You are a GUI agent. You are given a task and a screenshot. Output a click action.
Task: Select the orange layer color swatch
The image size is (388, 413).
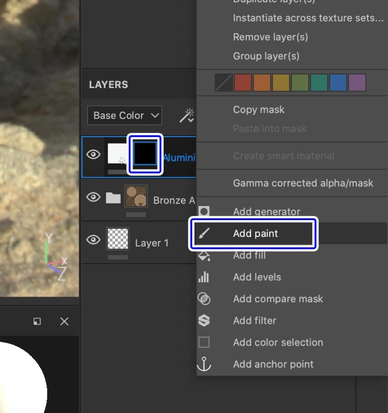coord(262,82)
